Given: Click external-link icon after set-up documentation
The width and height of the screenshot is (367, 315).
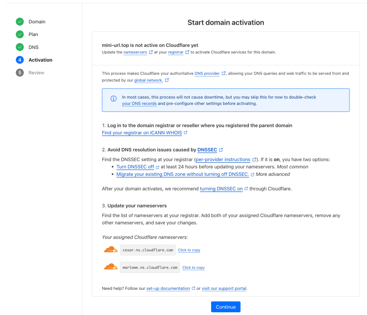Looking at the screenshot, I should click(193, 288).
